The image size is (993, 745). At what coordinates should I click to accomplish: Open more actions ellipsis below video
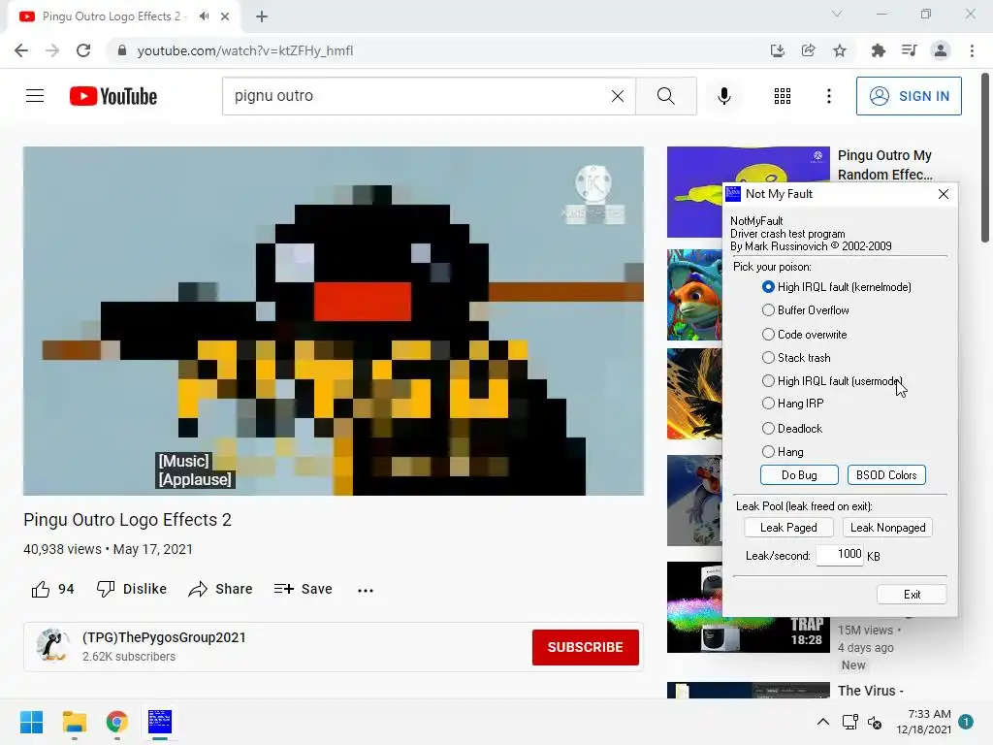point(366,590)
